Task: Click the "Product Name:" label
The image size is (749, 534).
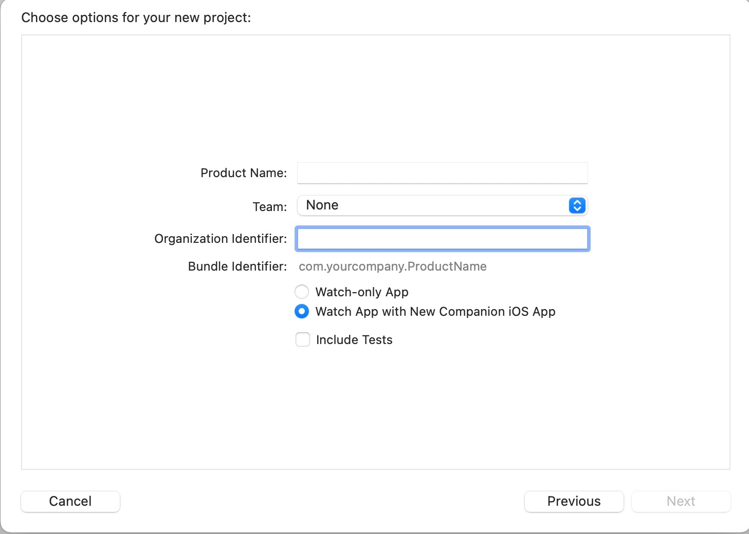Action: (x=244, y=173)
